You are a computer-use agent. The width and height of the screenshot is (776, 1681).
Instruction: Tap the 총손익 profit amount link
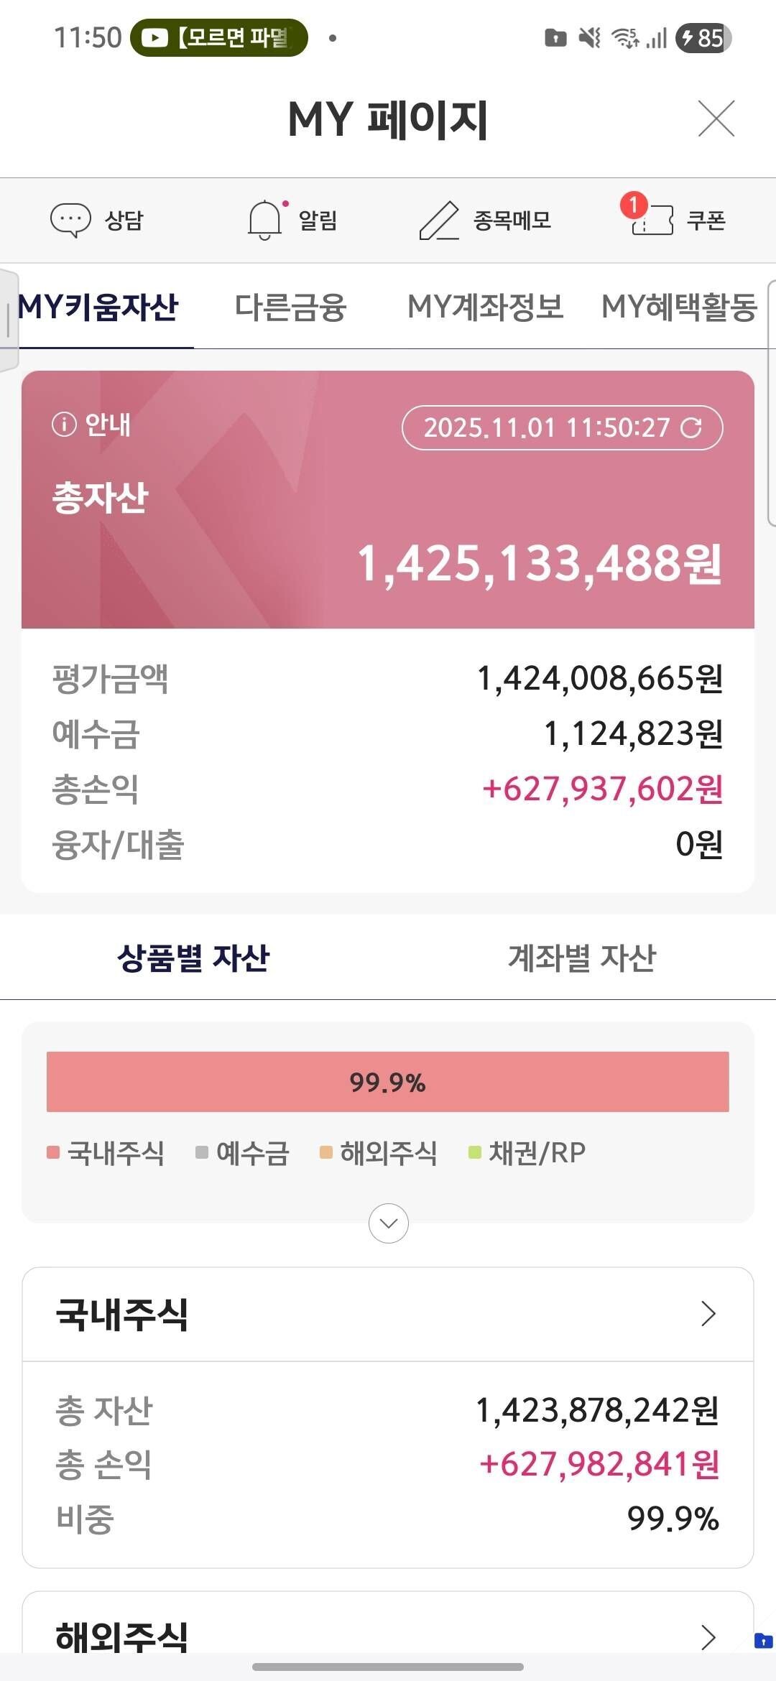pyautogui.click(x=604, y=789)
